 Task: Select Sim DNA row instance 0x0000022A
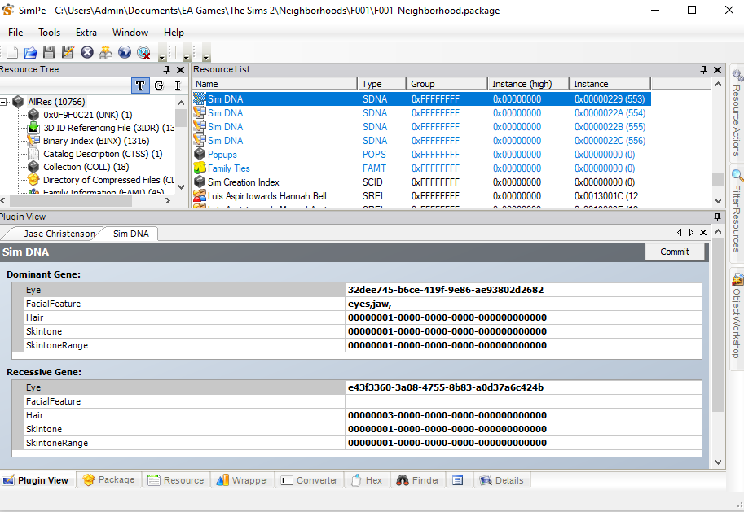click(421, 113)
